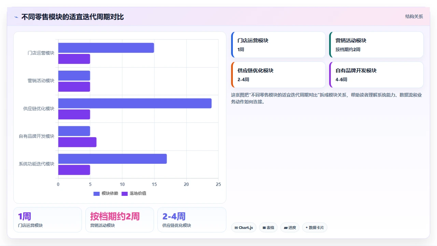Click the 自有品牌开发模块 axis label on the chart

pyautogui.click(x=37, y=136)
